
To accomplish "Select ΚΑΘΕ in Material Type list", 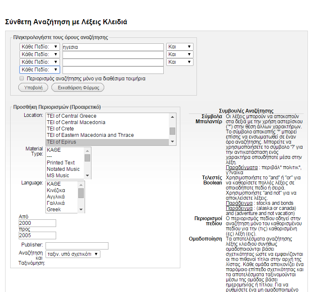I will (65, 150).
